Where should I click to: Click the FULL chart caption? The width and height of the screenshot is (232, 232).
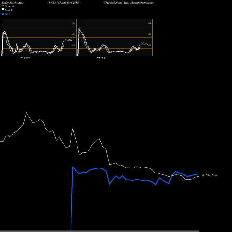[101, 58]
